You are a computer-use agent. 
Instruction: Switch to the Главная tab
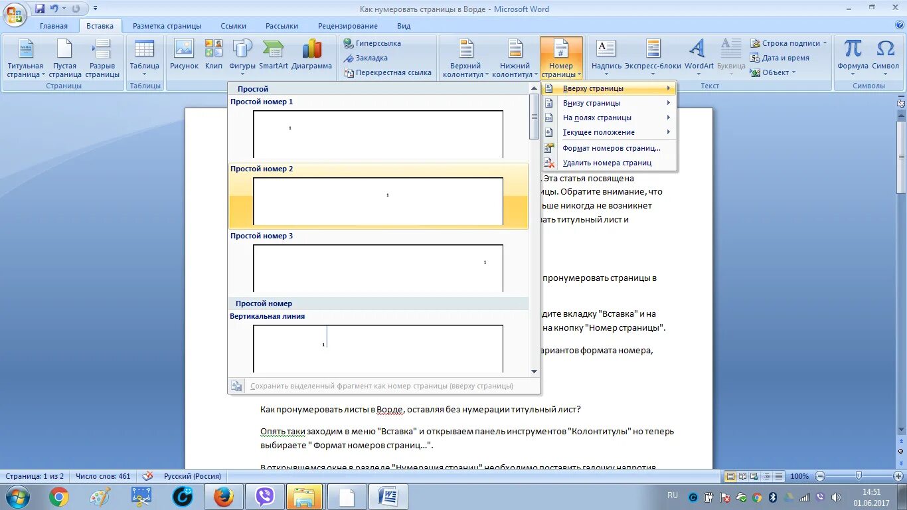click(x=54, y=26)
